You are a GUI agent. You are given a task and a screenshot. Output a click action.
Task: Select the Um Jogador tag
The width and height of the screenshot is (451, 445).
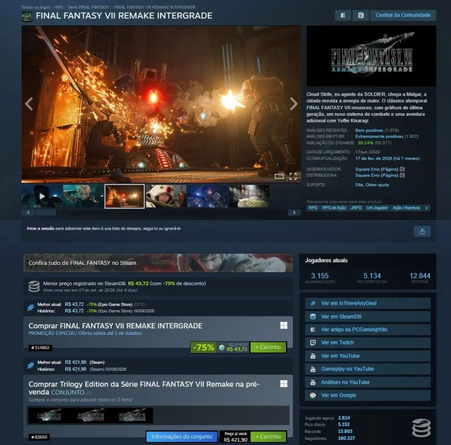377,208
